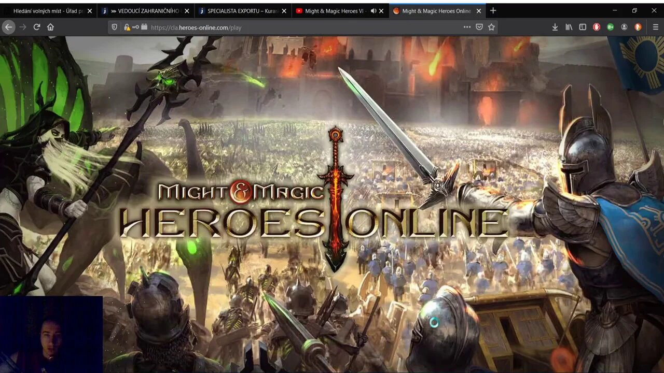Click the permissions icon beside the key
This screenshot has height=373, width=664.
point(144,27)
